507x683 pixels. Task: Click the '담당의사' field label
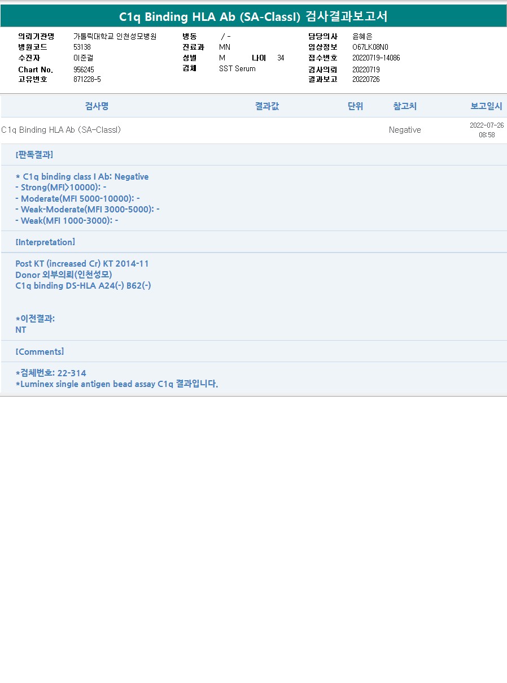pos(323,36)
